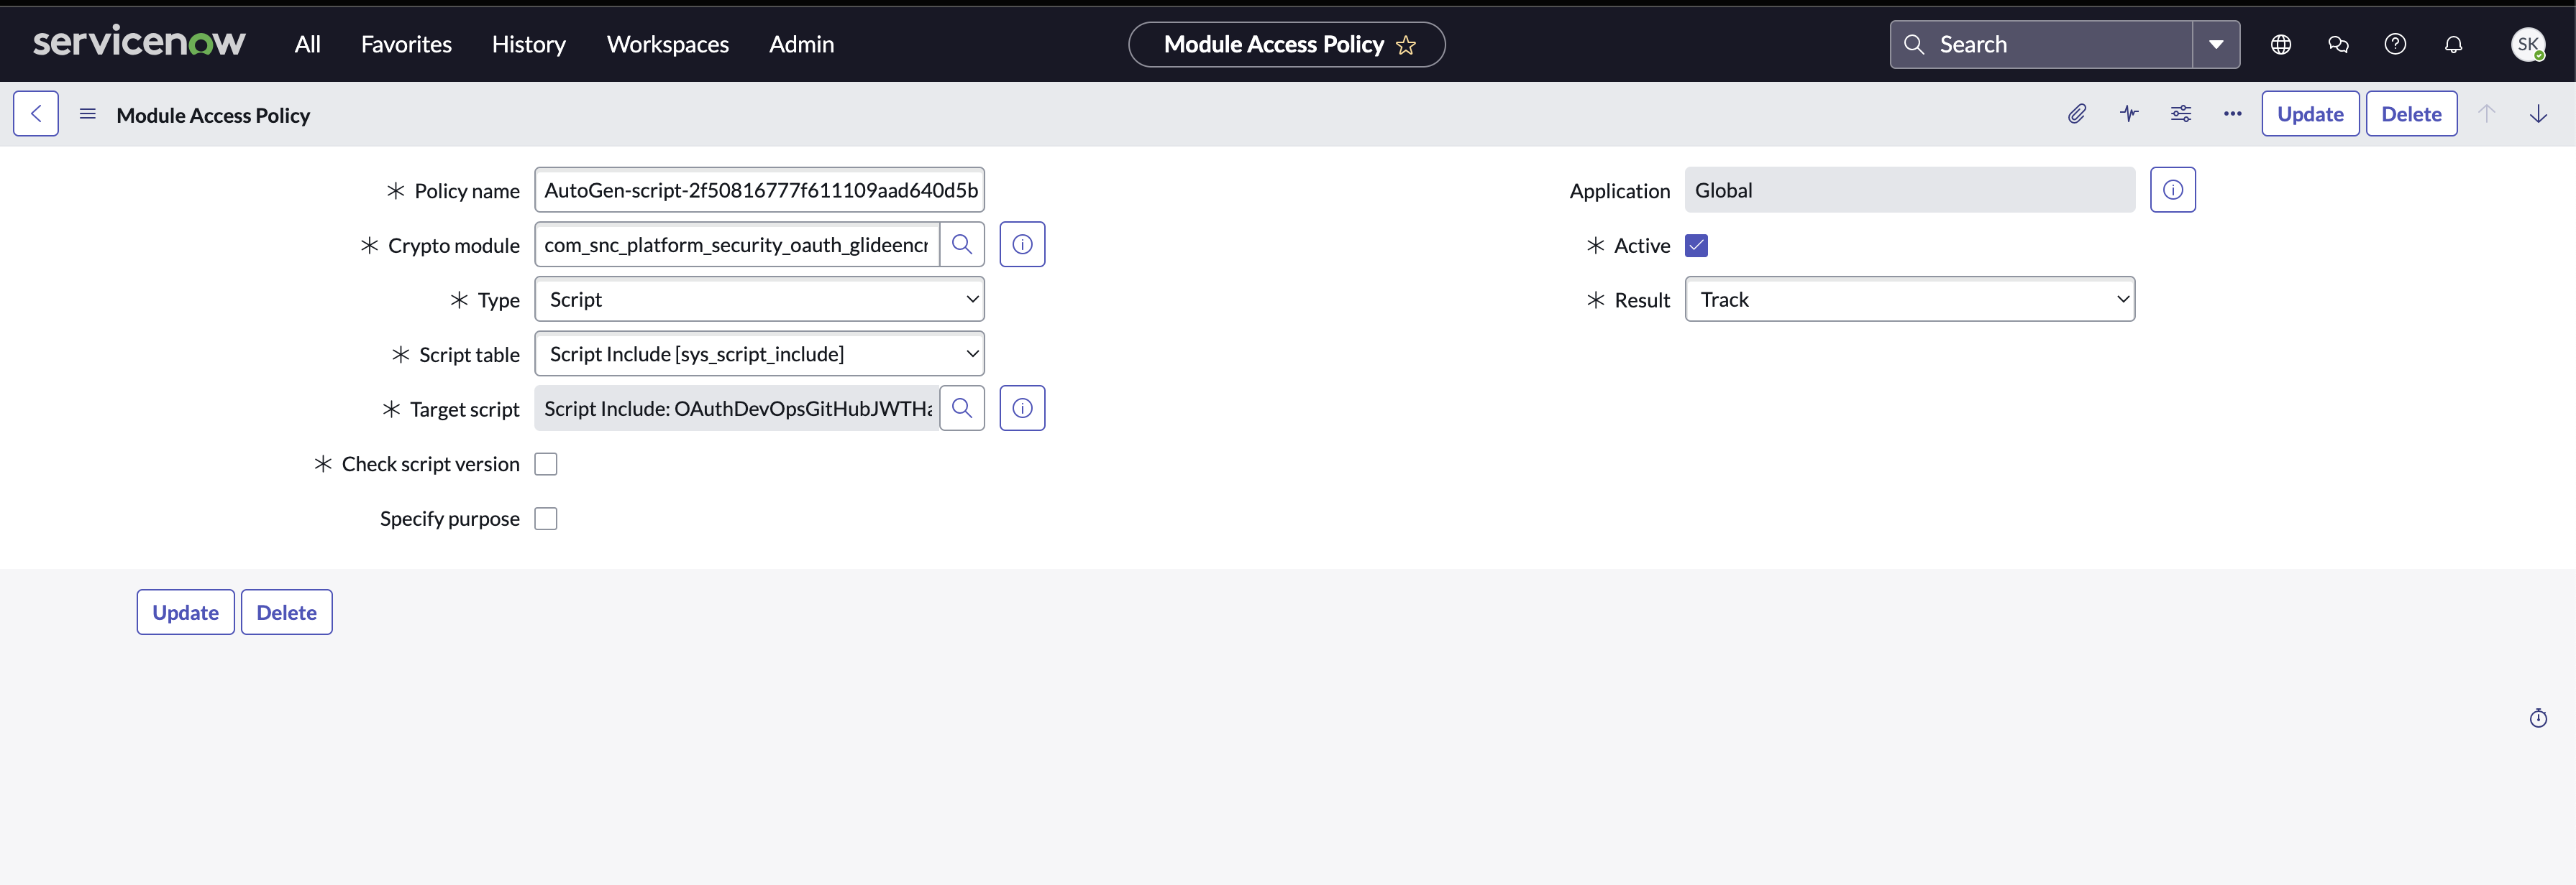Click the Specify purpose label
Viewport: 2576px width, 885px height.
point(450,519)
